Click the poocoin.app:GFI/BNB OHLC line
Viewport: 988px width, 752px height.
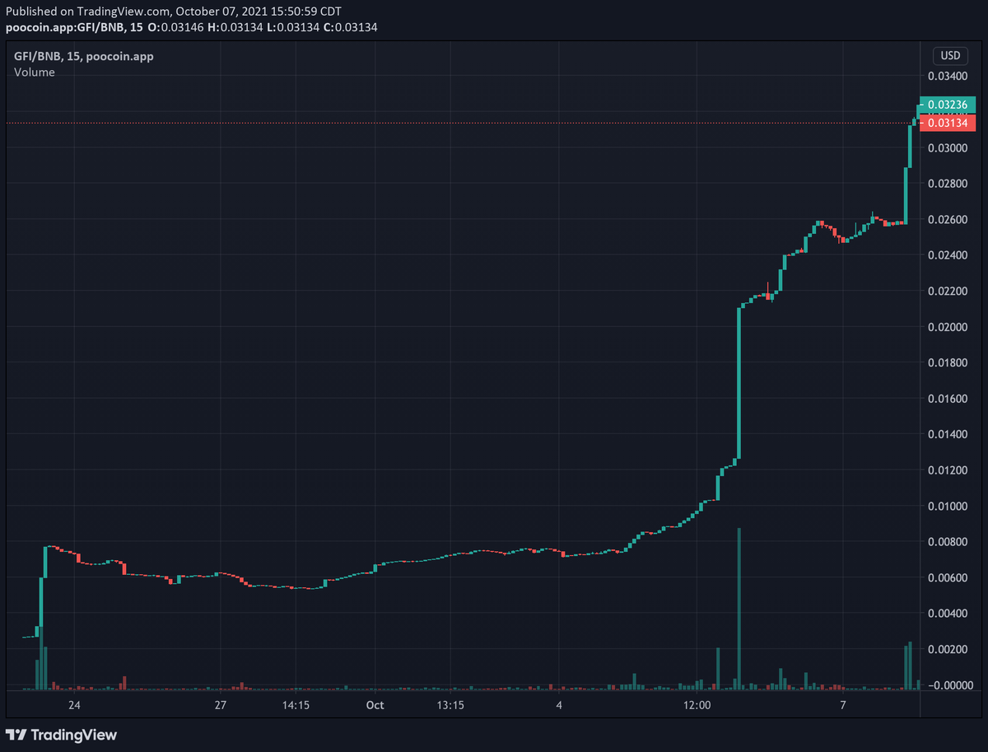click(x=191, y=27)
